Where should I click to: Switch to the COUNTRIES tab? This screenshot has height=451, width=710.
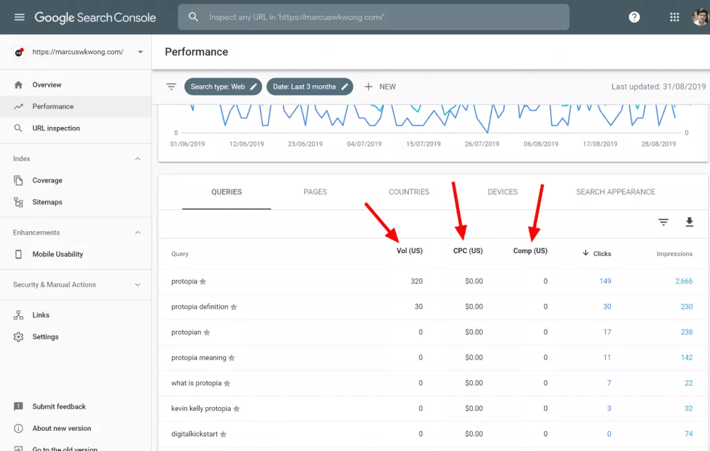click(408, 192)
